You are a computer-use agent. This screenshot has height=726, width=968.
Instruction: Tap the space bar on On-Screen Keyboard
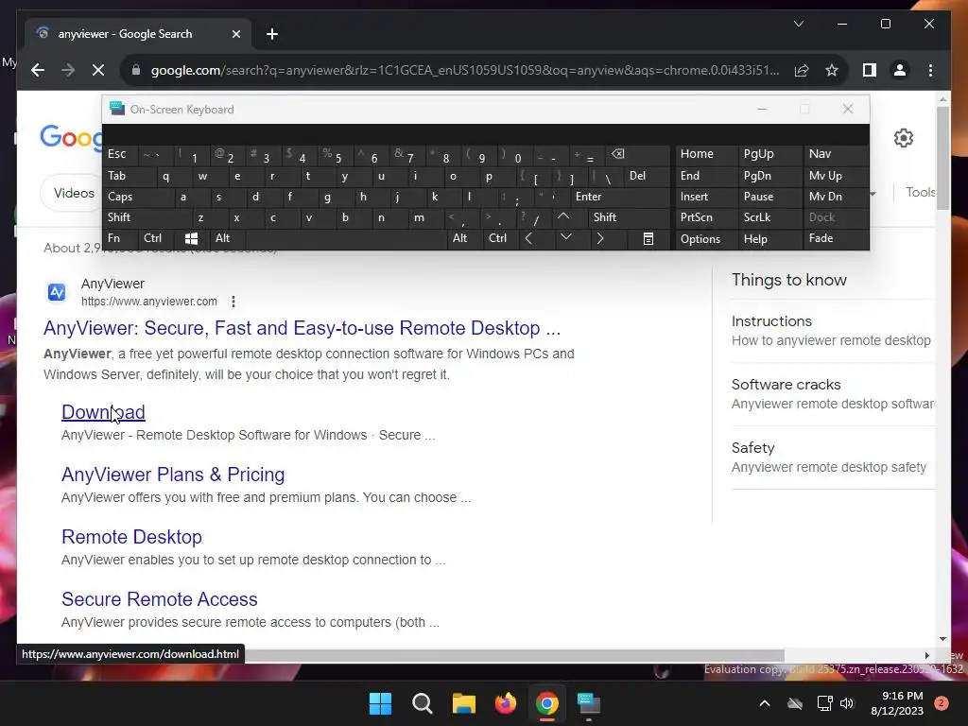tap(346, 238)
